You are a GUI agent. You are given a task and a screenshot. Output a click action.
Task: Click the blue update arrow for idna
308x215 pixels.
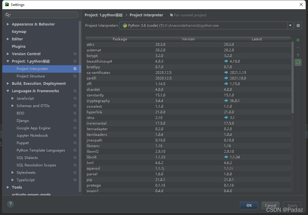[x=226, y=117]
